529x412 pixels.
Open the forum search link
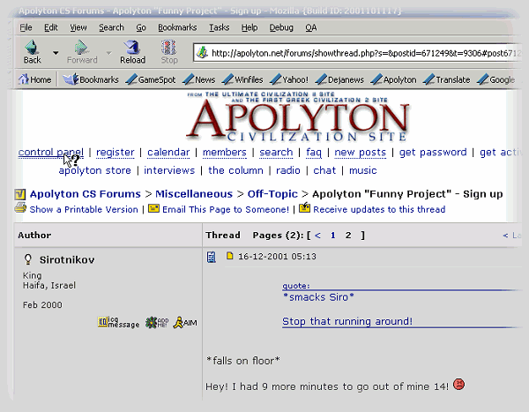pyautogui.click(x=276, y=153)
